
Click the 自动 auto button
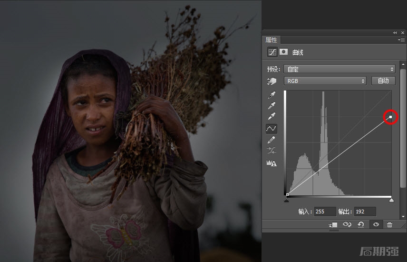[x=383, y=81]
